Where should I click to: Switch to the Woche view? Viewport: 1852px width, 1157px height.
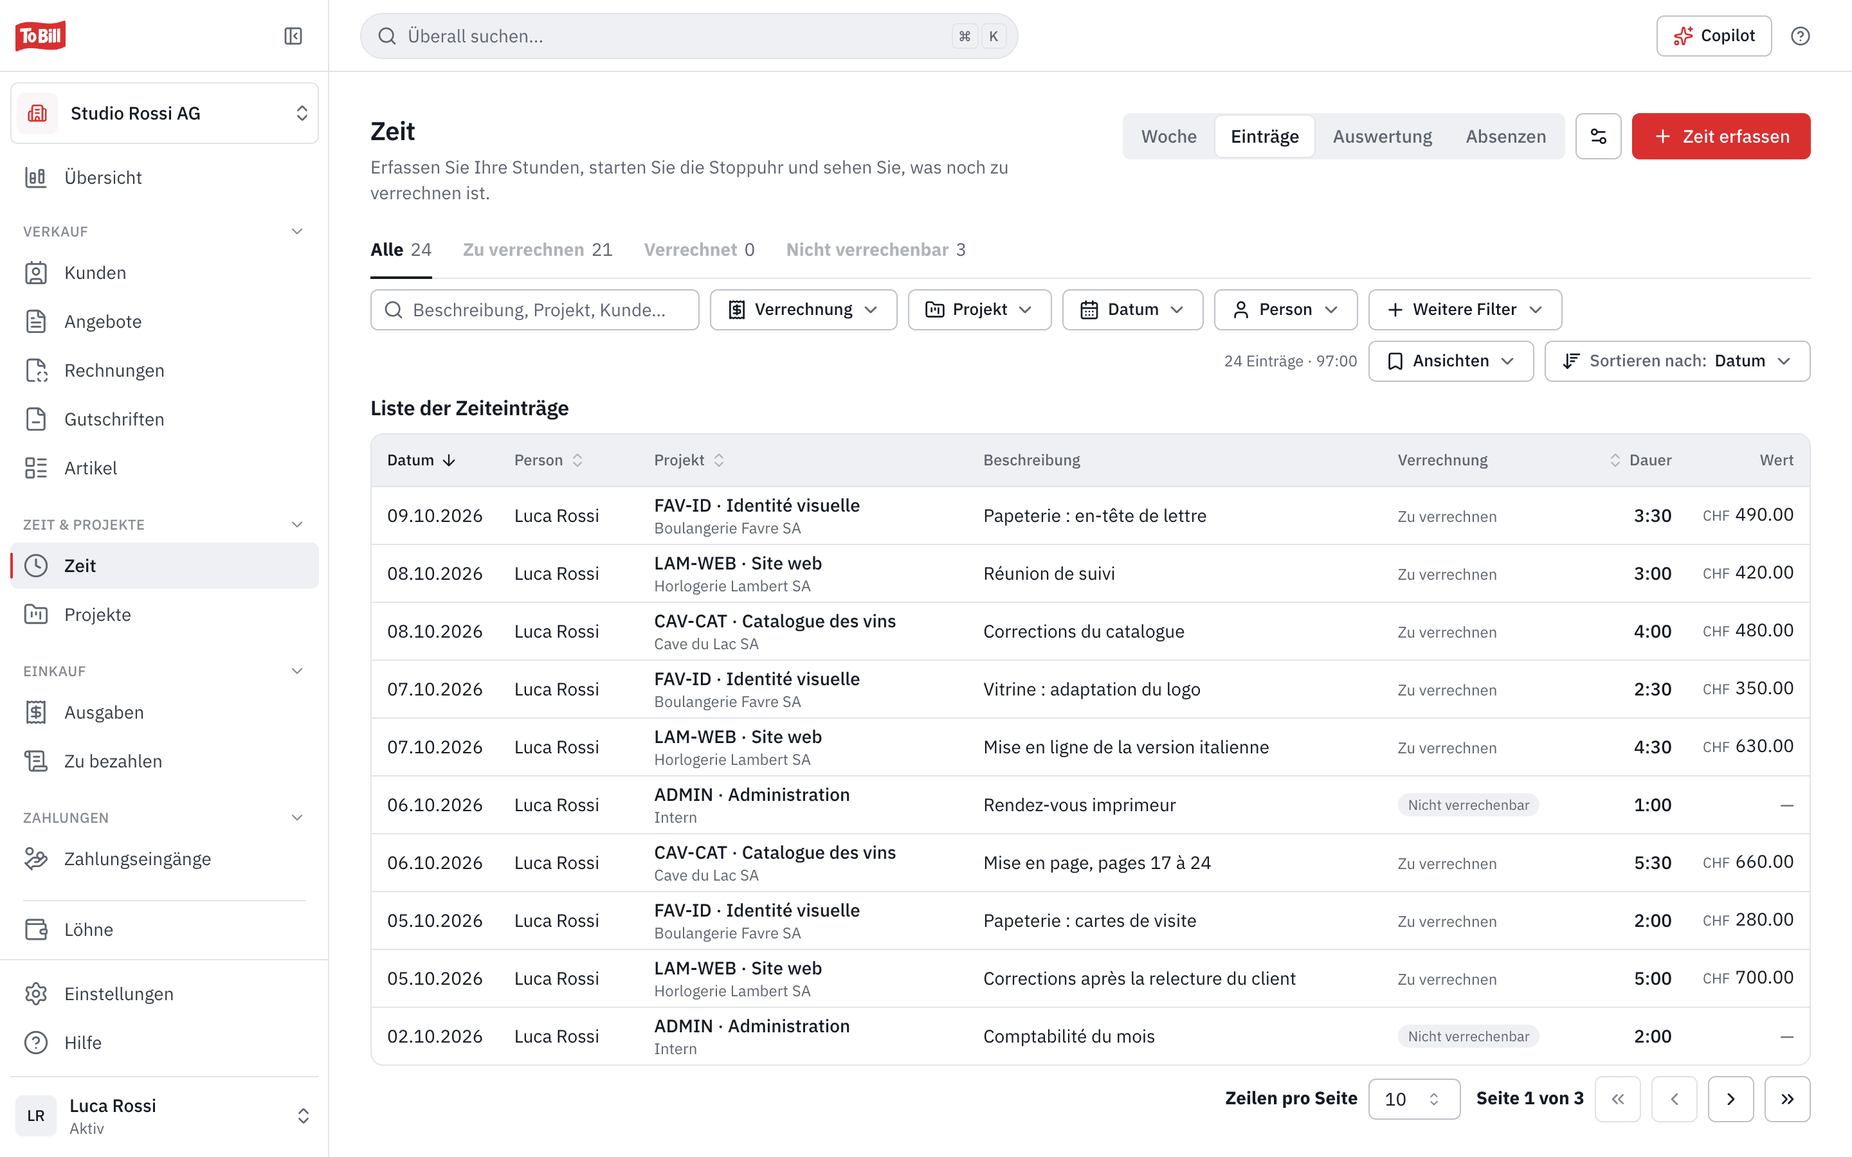pyautogui.click(x=1168, y=136)
